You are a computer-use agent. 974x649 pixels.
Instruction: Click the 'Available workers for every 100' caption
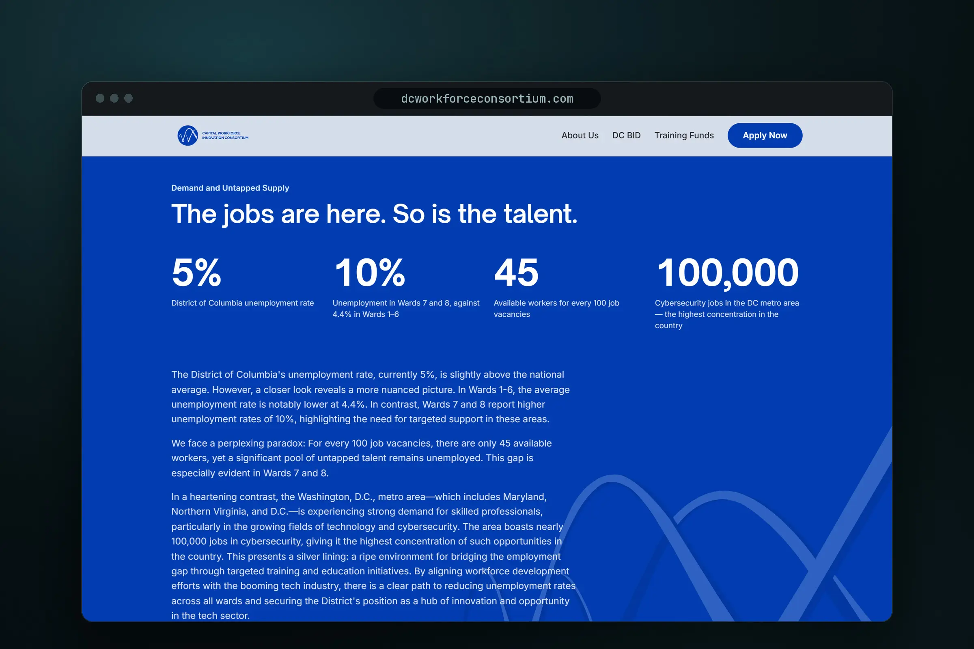[556, 308]
